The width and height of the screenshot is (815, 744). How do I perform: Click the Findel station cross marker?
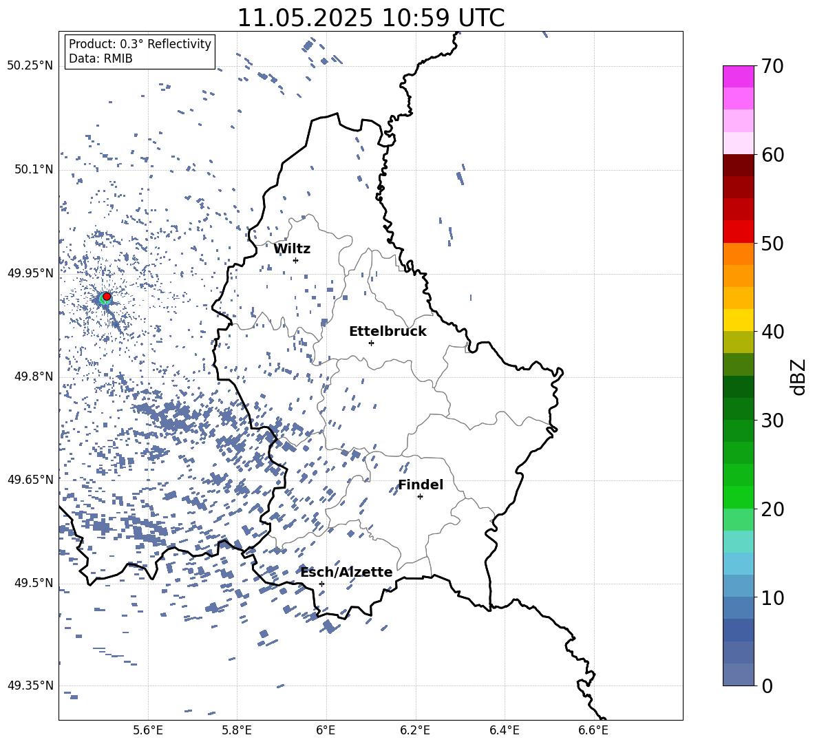(x=420, y=497)
